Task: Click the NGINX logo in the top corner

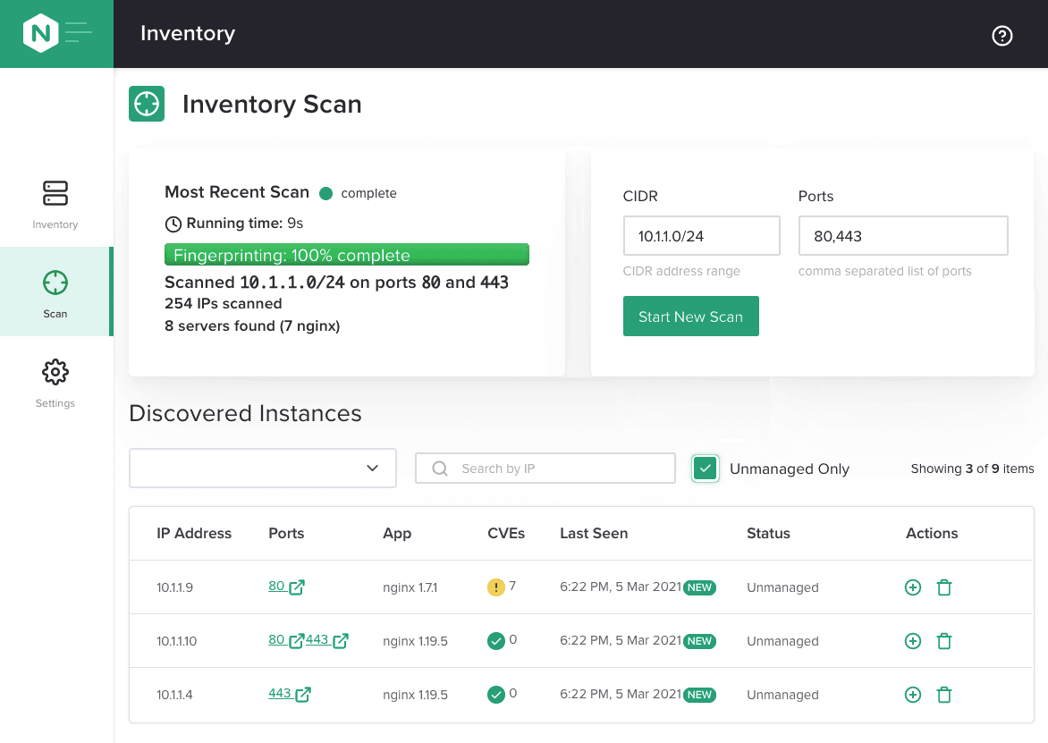Action: 42,32
